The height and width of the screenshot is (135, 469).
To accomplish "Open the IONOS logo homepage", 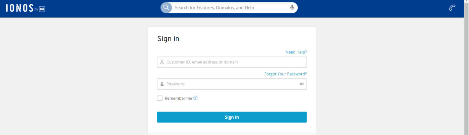I will coord(20,9).
